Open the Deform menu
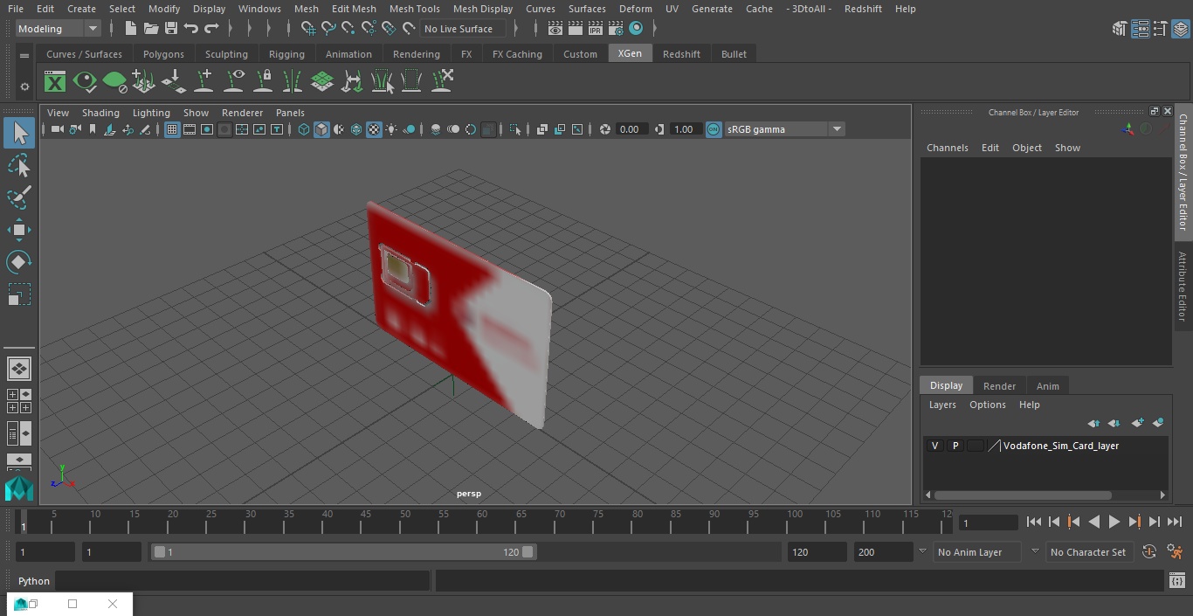Viewport: 1193px width, 616px height. 635,9
